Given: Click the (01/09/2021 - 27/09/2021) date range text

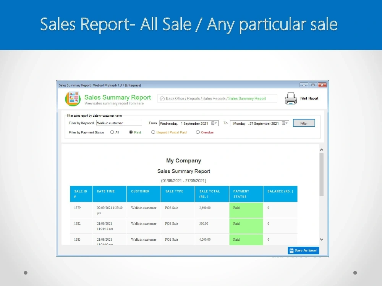Looking at the screenshot, I should coord(184,181).
